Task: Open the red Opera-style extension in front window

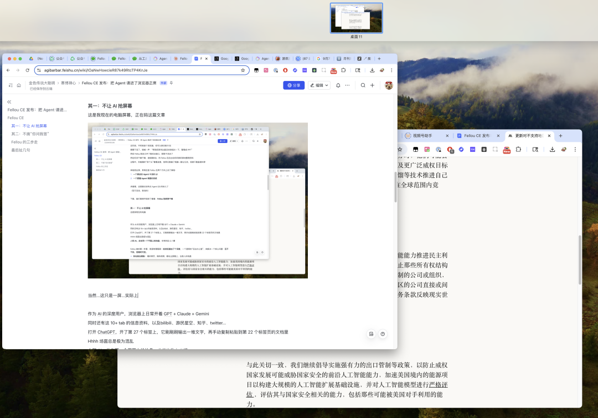Action: (285, 70)
